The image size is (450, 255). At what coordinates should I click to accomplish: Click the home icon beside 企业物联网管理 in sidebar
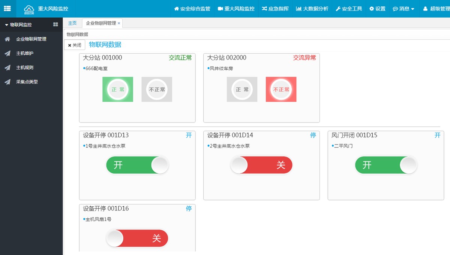[7, 39]
